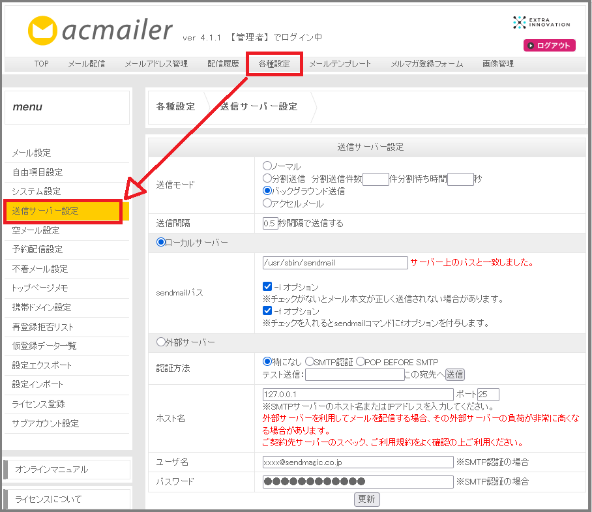This screenshot has width=592, height=512.
Task: Click the 送信 test send button
Action: point(455,374)
